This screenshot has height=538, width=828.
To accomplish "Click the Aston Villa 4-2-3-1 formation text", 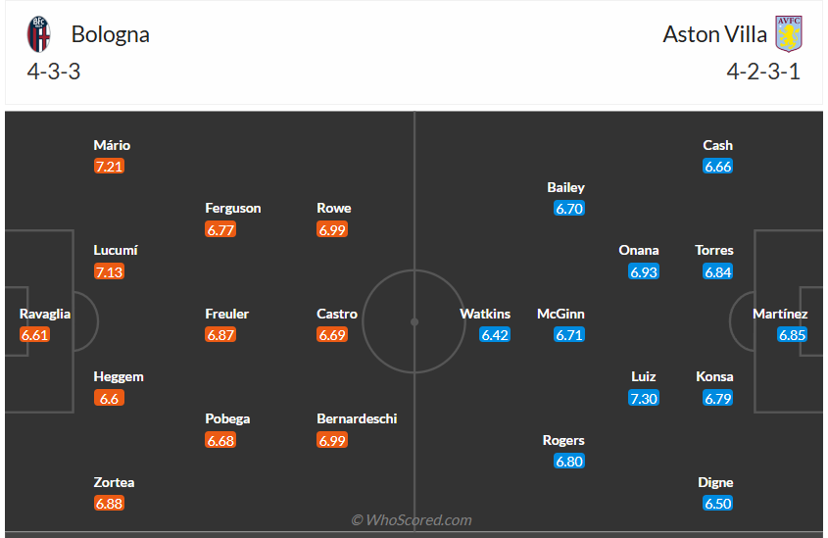I will coord(763,72).
